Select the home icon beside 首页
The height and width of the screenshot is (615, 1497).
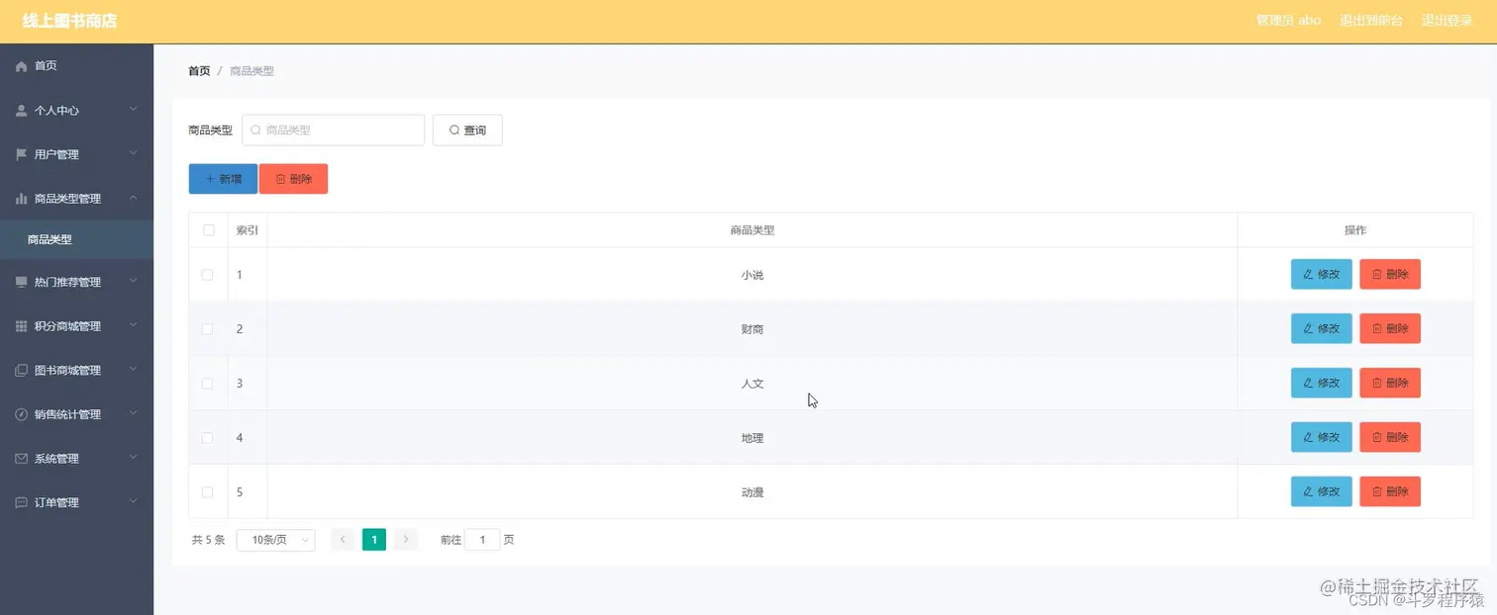tap(21, 65)
